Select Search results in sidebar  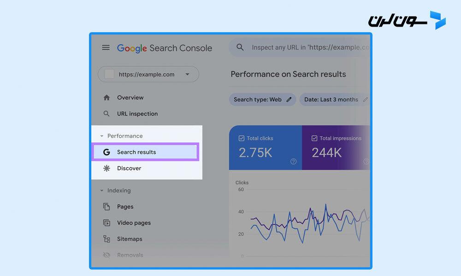[146, 152]
